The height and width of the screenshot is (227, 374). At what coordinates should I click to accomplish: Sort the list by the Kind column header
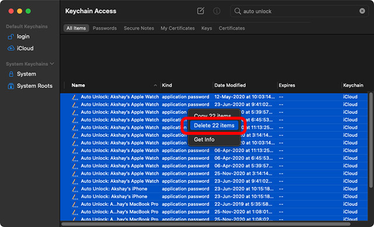(x=167, y=85)
